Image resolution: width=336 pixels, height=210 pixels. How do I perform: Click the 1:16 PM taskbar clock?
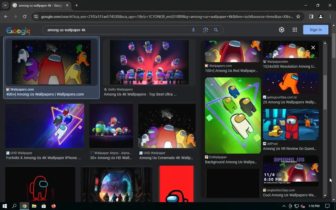[x=314, y=206]
